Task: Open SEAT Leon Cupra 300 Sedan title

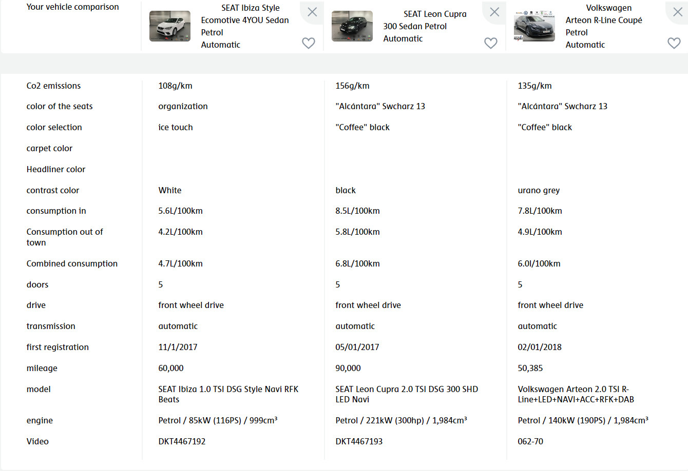Action: pos(425,26)
